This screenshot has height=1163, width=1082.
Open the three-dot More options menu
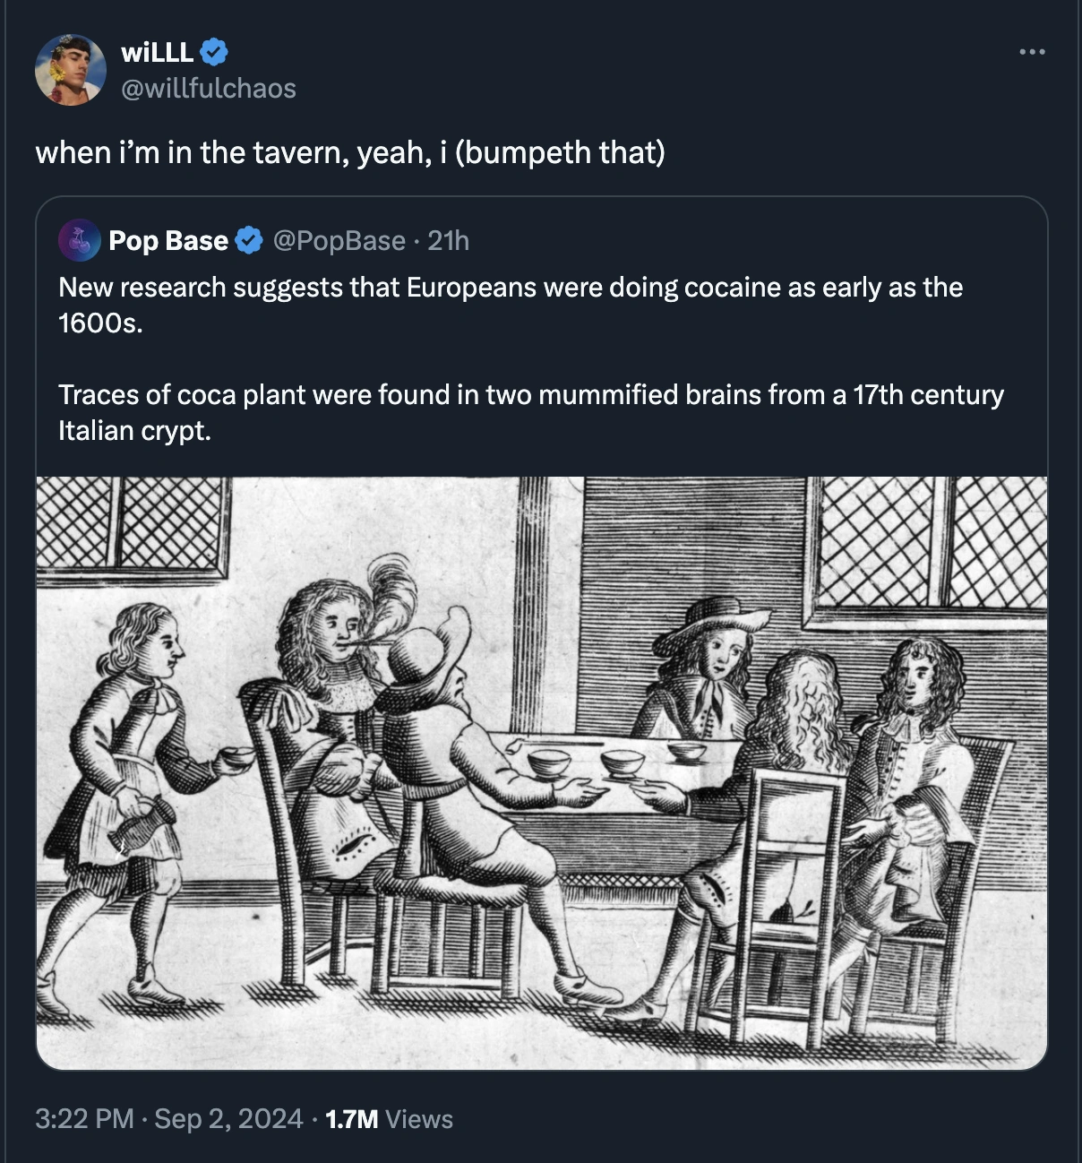pyautogui.click(x=1032, y=52)
